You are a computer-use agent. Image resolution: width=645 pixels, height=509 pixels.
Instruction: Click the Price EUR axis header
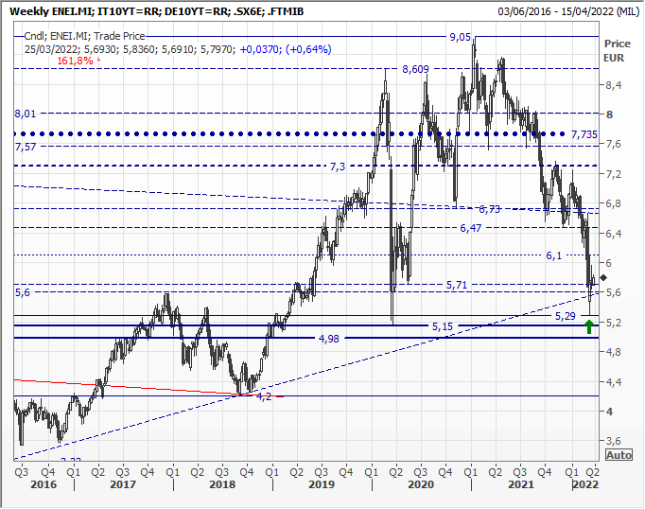click(617, 50)
